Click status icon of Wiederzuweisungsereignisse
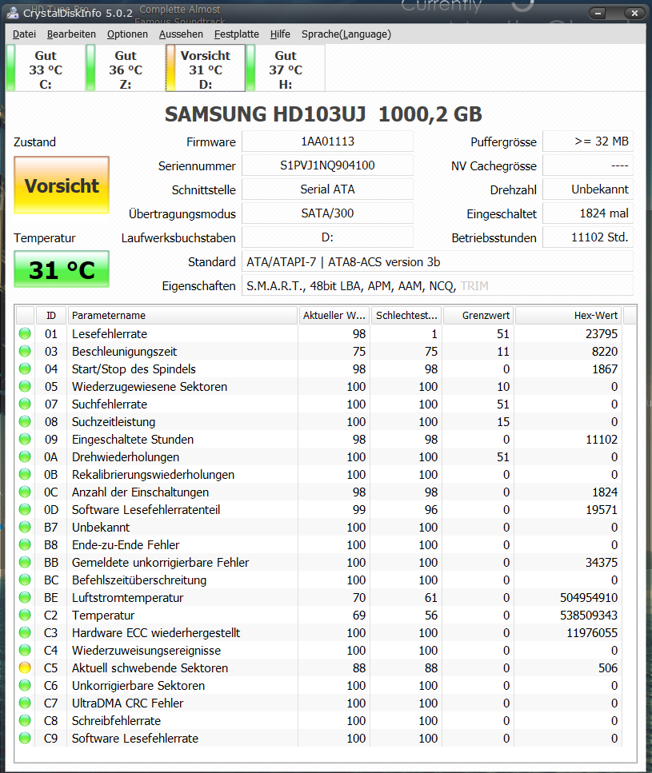The image size is (652, 773). point(25,650)
